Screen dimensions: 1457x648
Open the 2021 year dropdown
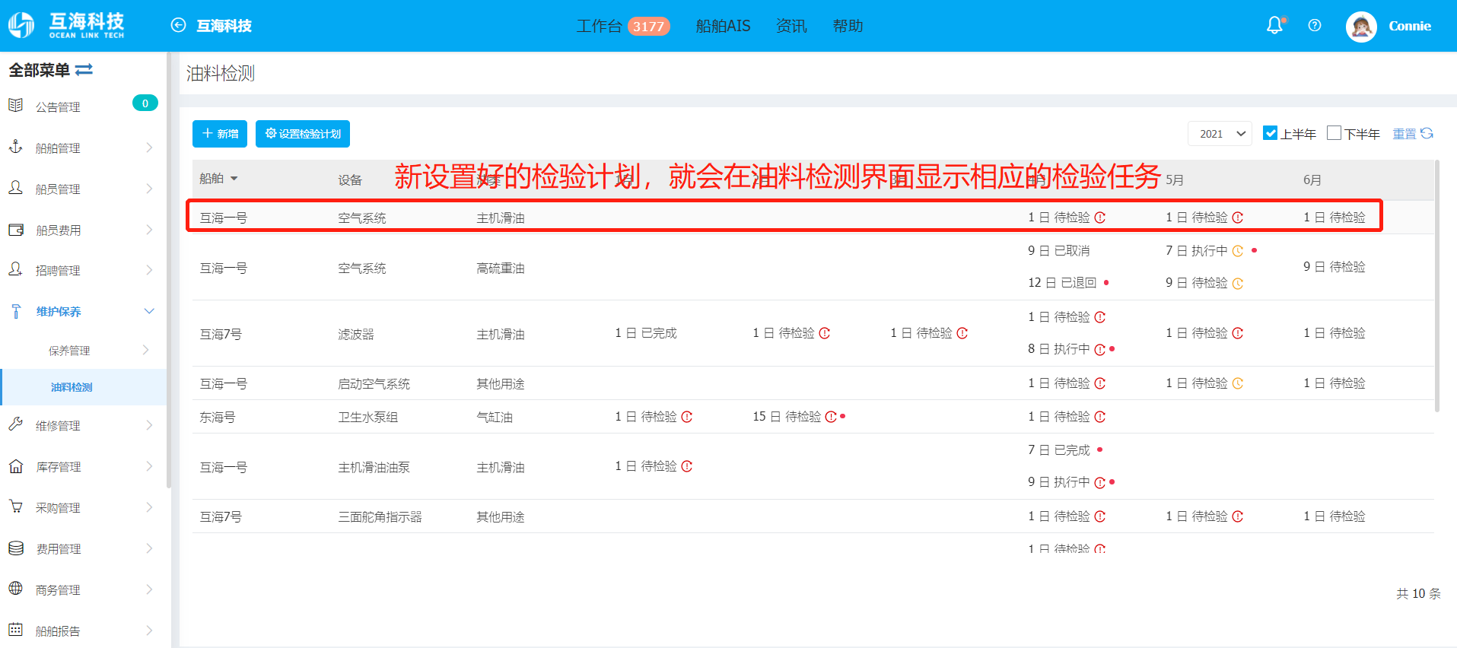tap(1220, 133)
